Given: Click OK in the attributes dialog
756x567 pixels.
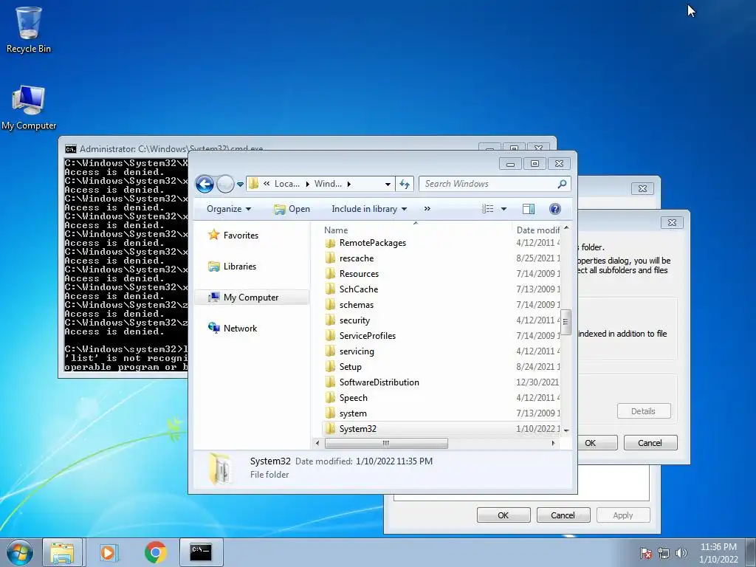Looking at the screenshot, I should point(597,443).
